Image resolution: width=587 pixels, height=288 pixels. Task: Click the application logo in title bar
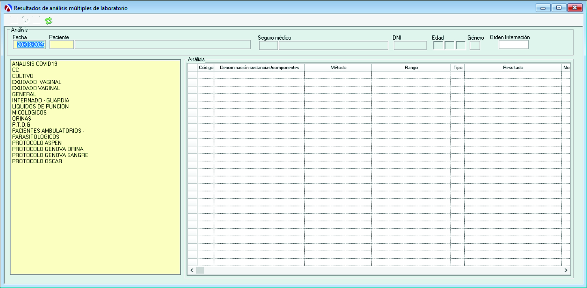tap(8, 8)
